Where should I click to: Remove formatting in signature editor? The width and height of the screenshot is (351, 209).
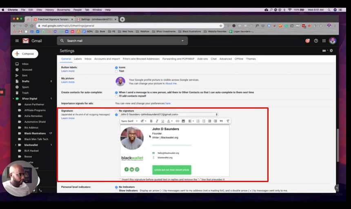pos(228,121)
